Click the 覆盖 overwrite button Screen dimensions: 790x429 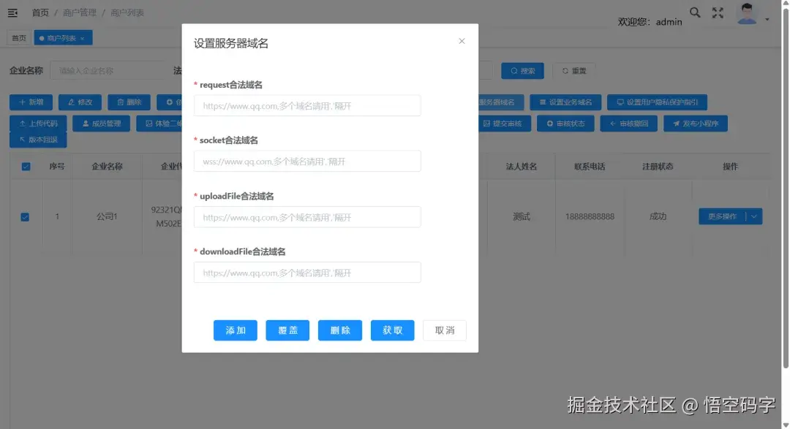click(x=287, y=330)
